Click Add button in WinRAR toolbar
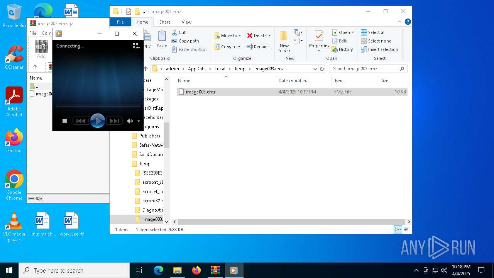494x278 pixels. [41, 49]
